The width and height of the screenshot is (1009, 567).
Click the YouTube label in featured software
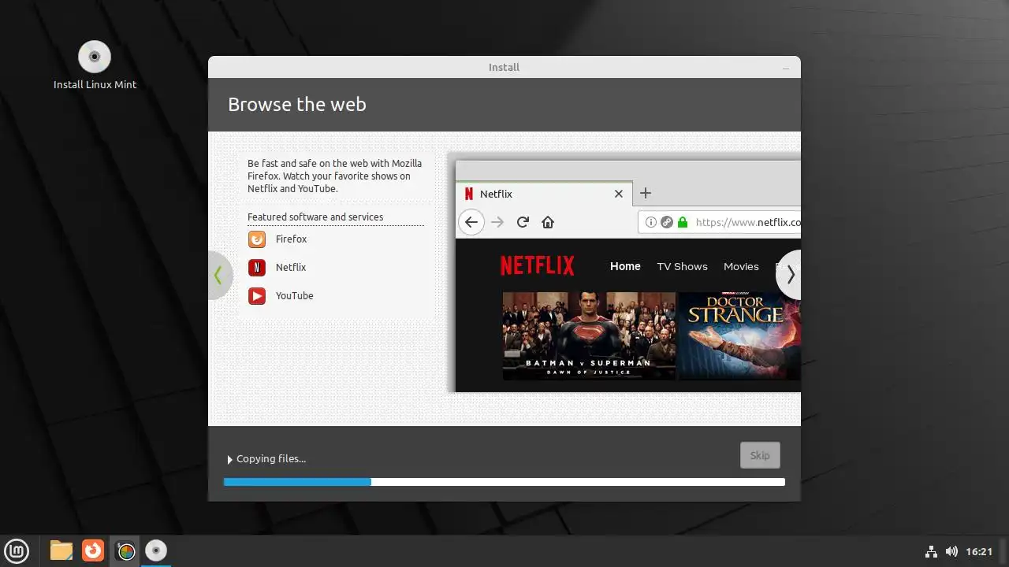(x=295, y=296)
